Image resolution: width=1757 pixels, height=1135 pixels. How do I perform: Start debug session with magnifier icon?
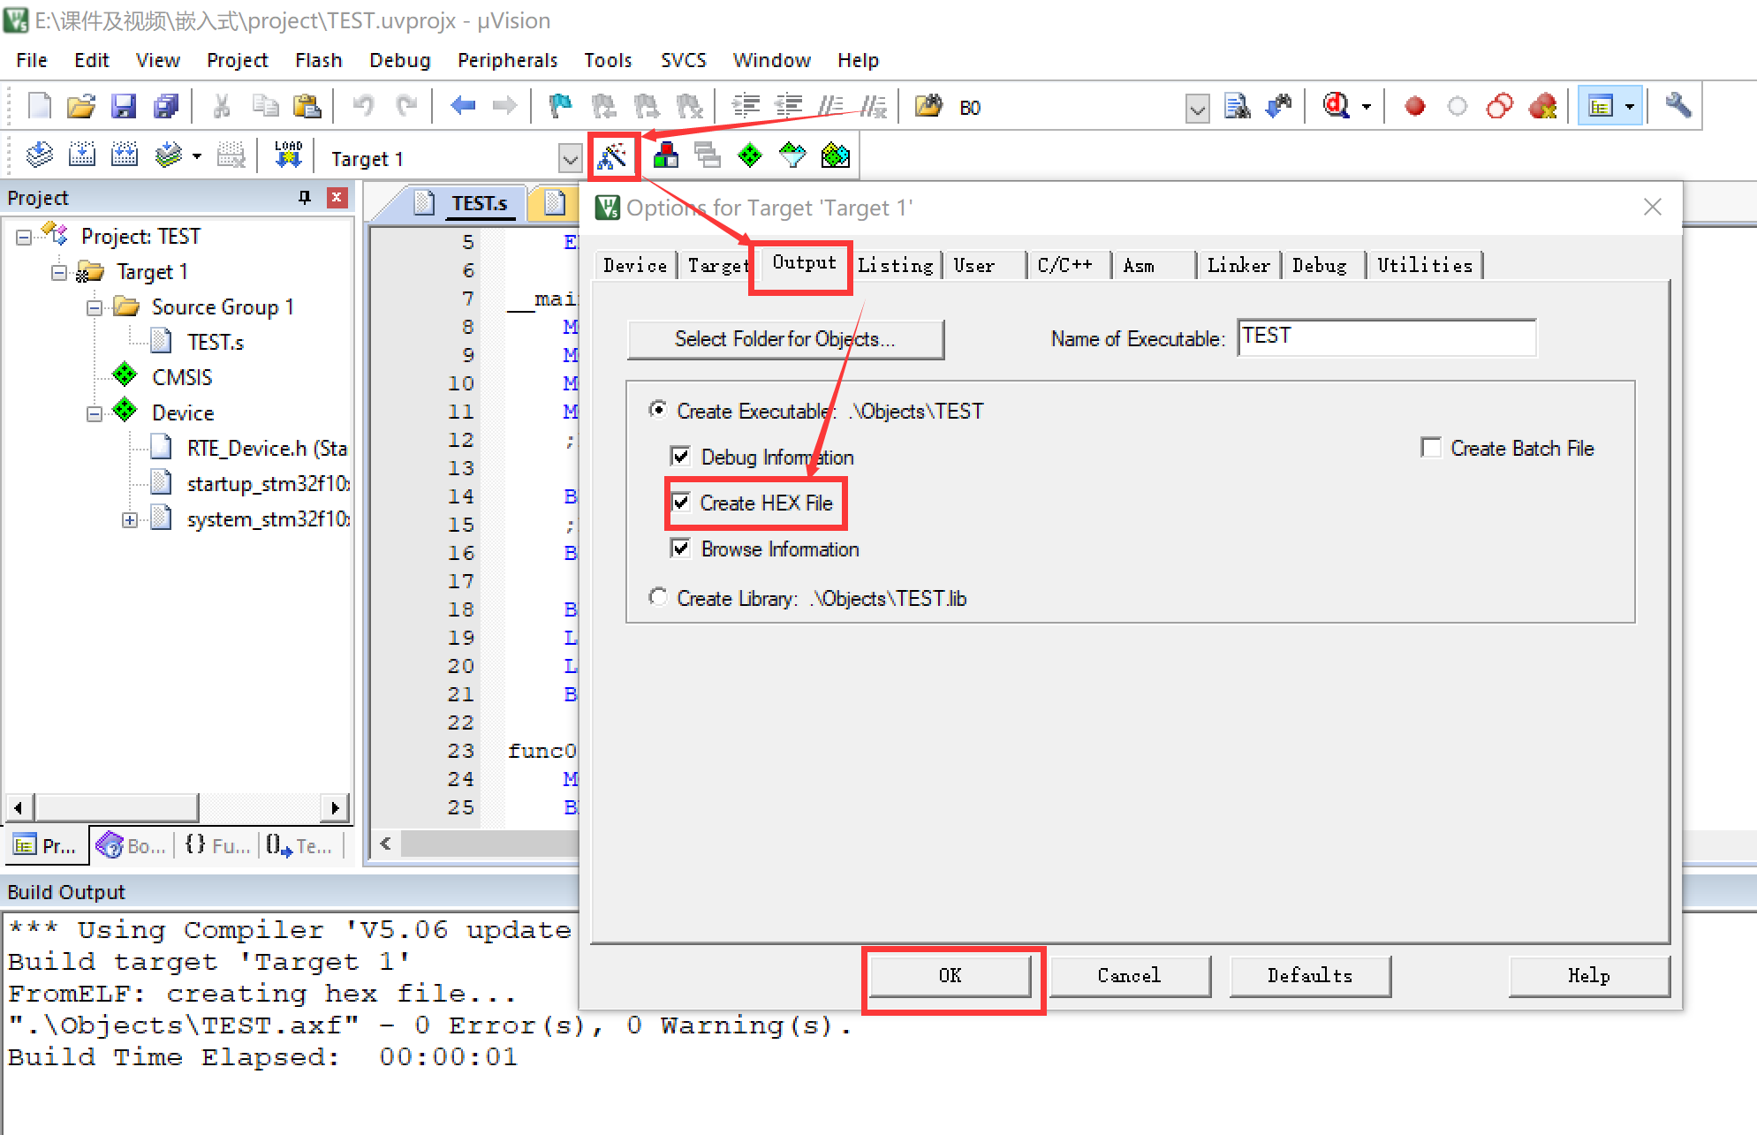(1337, 107)
